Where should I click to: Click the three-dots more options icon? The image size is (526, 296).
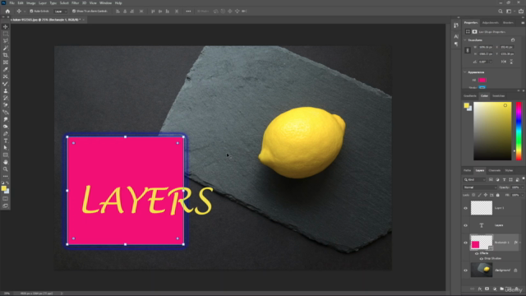click(188, 11)
